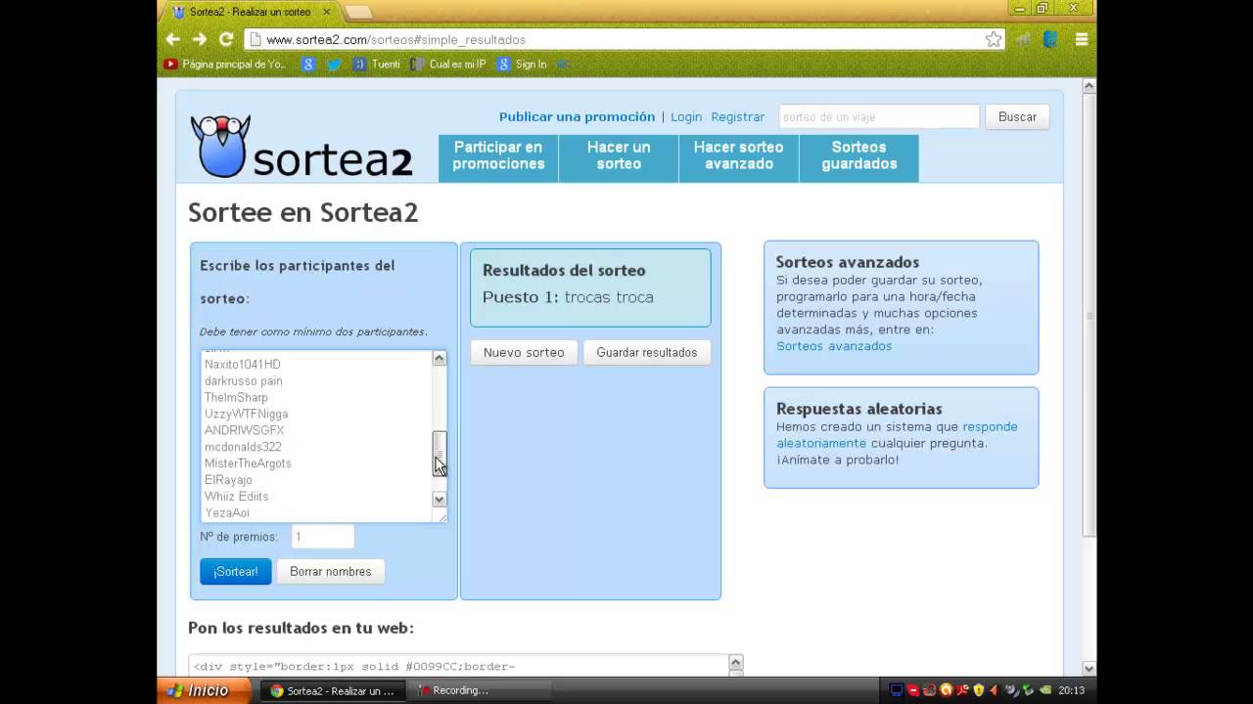Open the YouTube main page bookmark
The height and width of the screenshot is (704, 1253).
click(225, 65)
